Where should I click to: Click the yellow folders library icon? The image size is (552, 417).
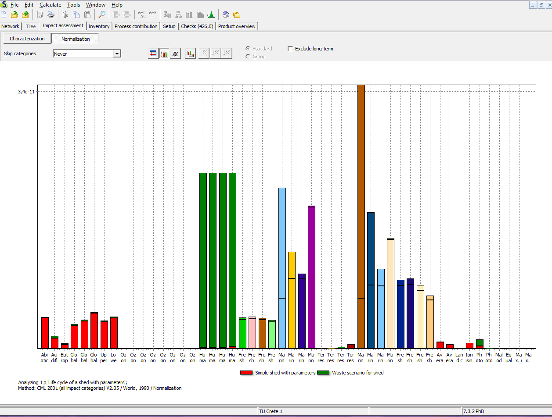tap(237, 14)
